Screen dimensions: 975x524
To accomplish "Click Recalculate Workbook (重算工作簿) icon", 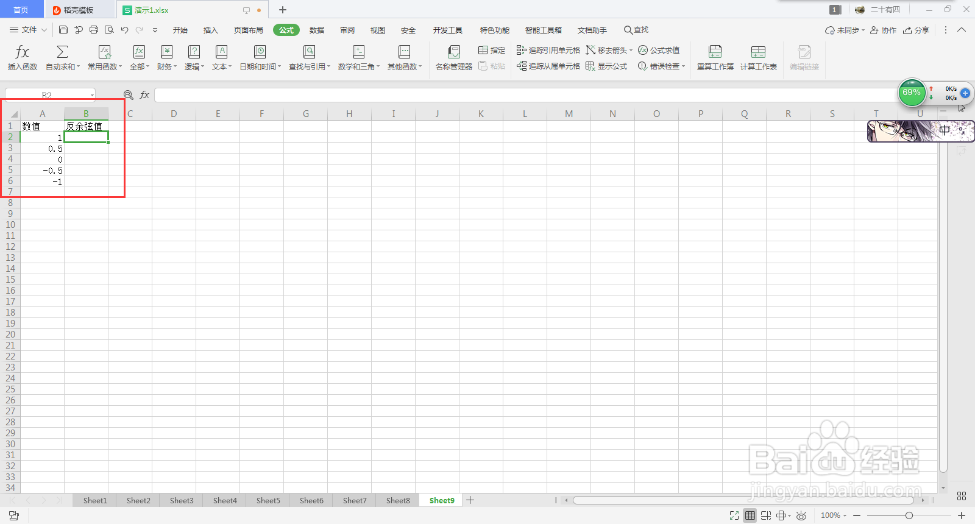I will (x=715, y=52).
